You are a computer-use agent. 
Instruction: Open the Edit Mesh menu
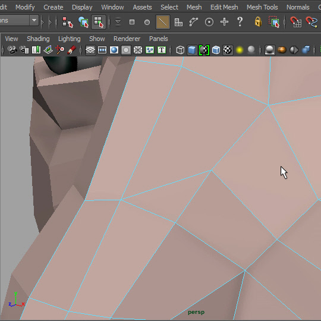[224, 7]
